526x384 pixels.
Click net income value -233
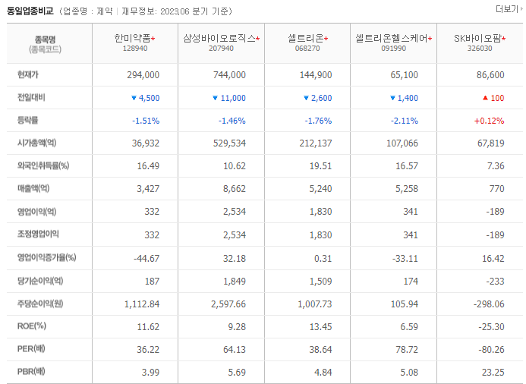[495, 282]
